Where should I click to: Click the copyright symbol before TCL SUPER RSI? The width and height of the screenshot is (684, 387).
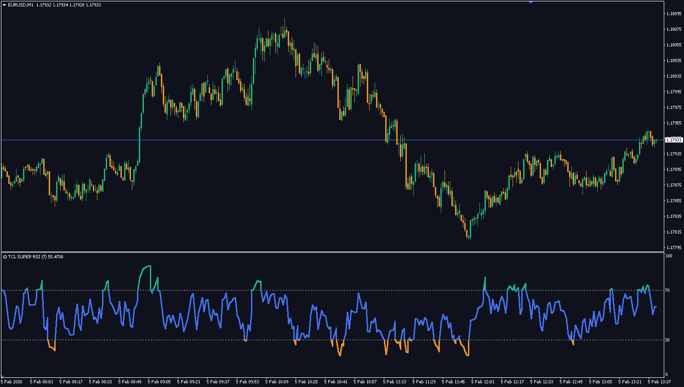pos(5,257)
